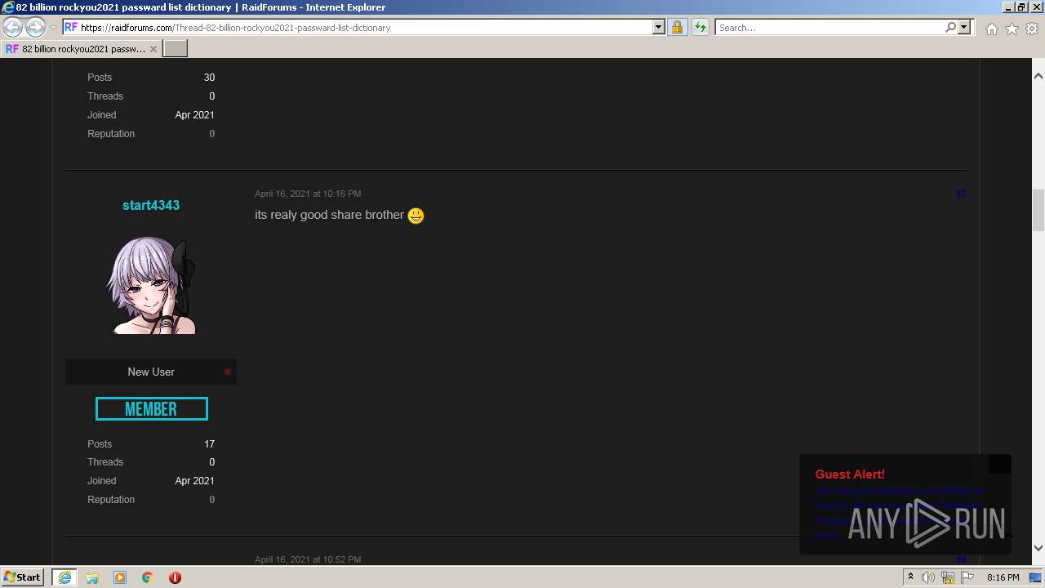The width and height of the screenshot is (1045, 588).
Task: Click the red offline status dot
Action: click(x=228, y=372)
